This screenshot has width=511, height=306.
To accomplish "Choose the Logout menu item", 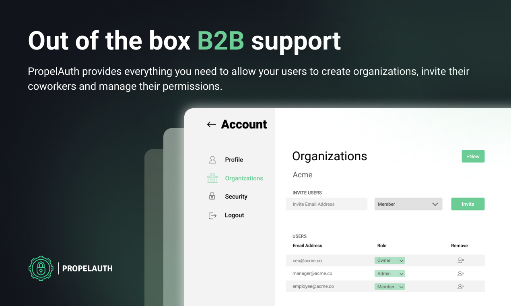I will (235, 215).
